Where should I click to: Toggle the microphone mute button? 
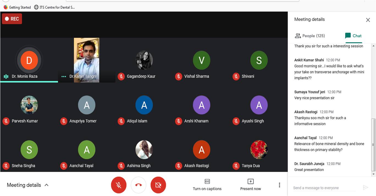click(119, 185)
